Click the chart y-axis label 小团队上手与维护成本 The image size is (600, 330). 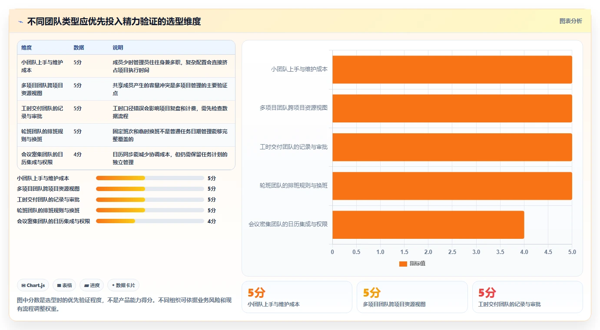coord(299,69)
